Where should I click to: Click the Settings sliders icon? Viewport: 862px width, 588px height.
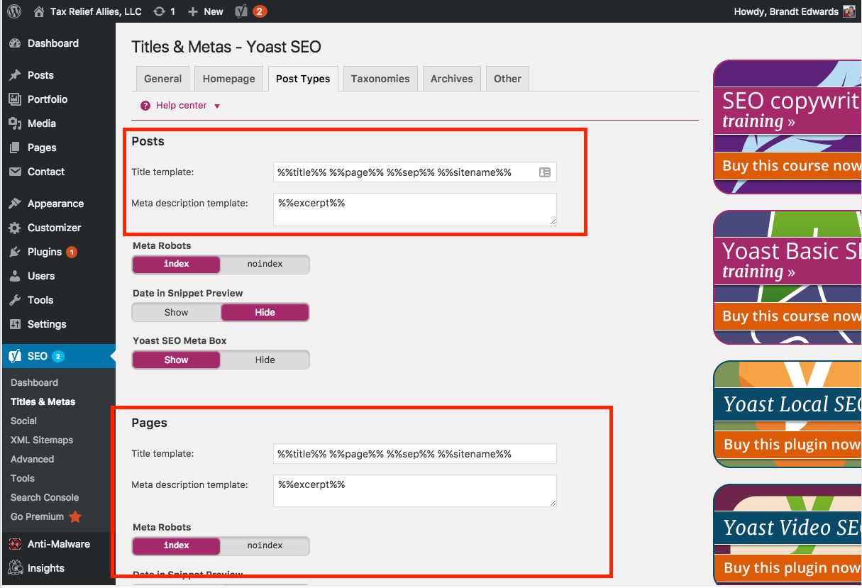[x=15, y=324]
